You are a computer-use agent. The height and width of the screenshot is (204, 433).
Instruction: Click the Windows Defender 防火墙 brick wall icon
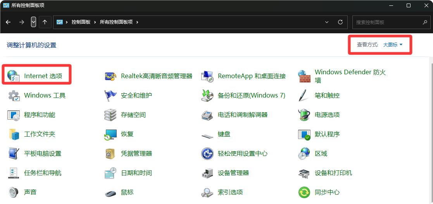point(304,76)
